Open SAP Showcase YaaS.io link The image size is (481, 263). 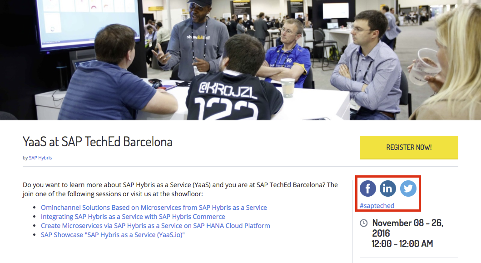point(113,235)
